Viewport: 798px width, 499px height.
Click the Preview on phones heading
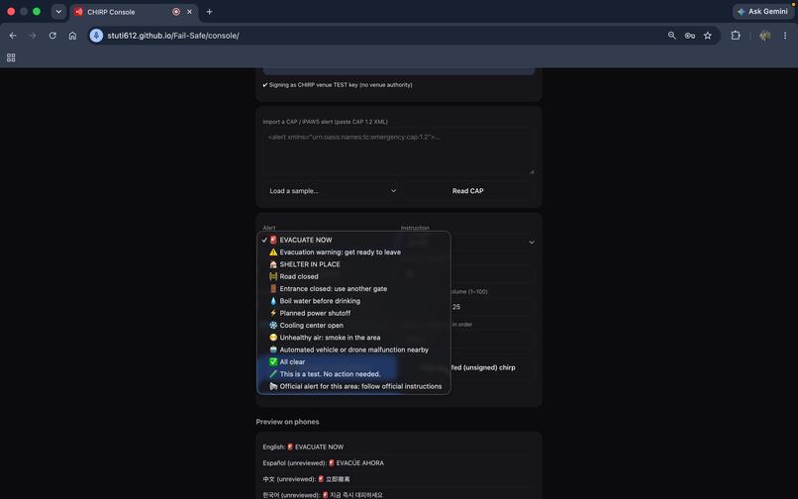pyautogui.click(x=287, y=422)
